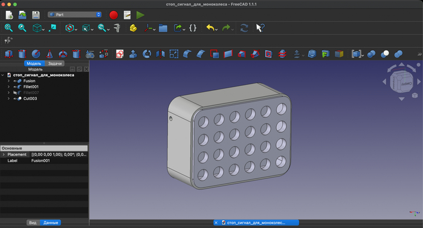Open the Вид properties tab
423x228 pixels.
(x=33, y=223)
